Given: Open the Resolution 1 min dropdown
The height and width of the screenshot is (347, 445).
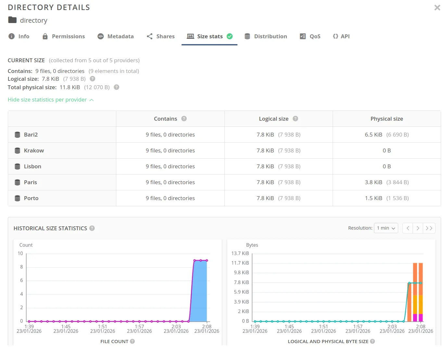Looking at the screenshot, I should pyautogui.click(x=386, y=228).
